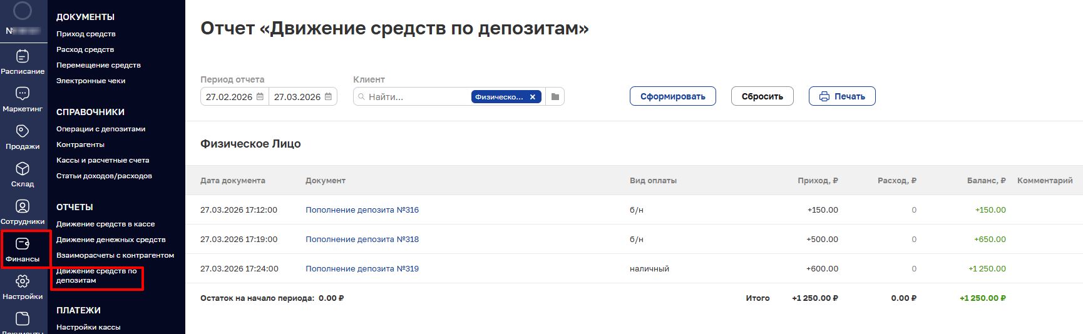Open Движение средств в кассе report

point(105,224)
